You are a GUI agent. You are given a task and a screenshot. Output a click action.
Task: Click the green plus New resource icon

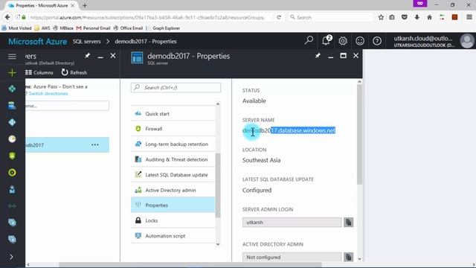[x=12, y=73]
